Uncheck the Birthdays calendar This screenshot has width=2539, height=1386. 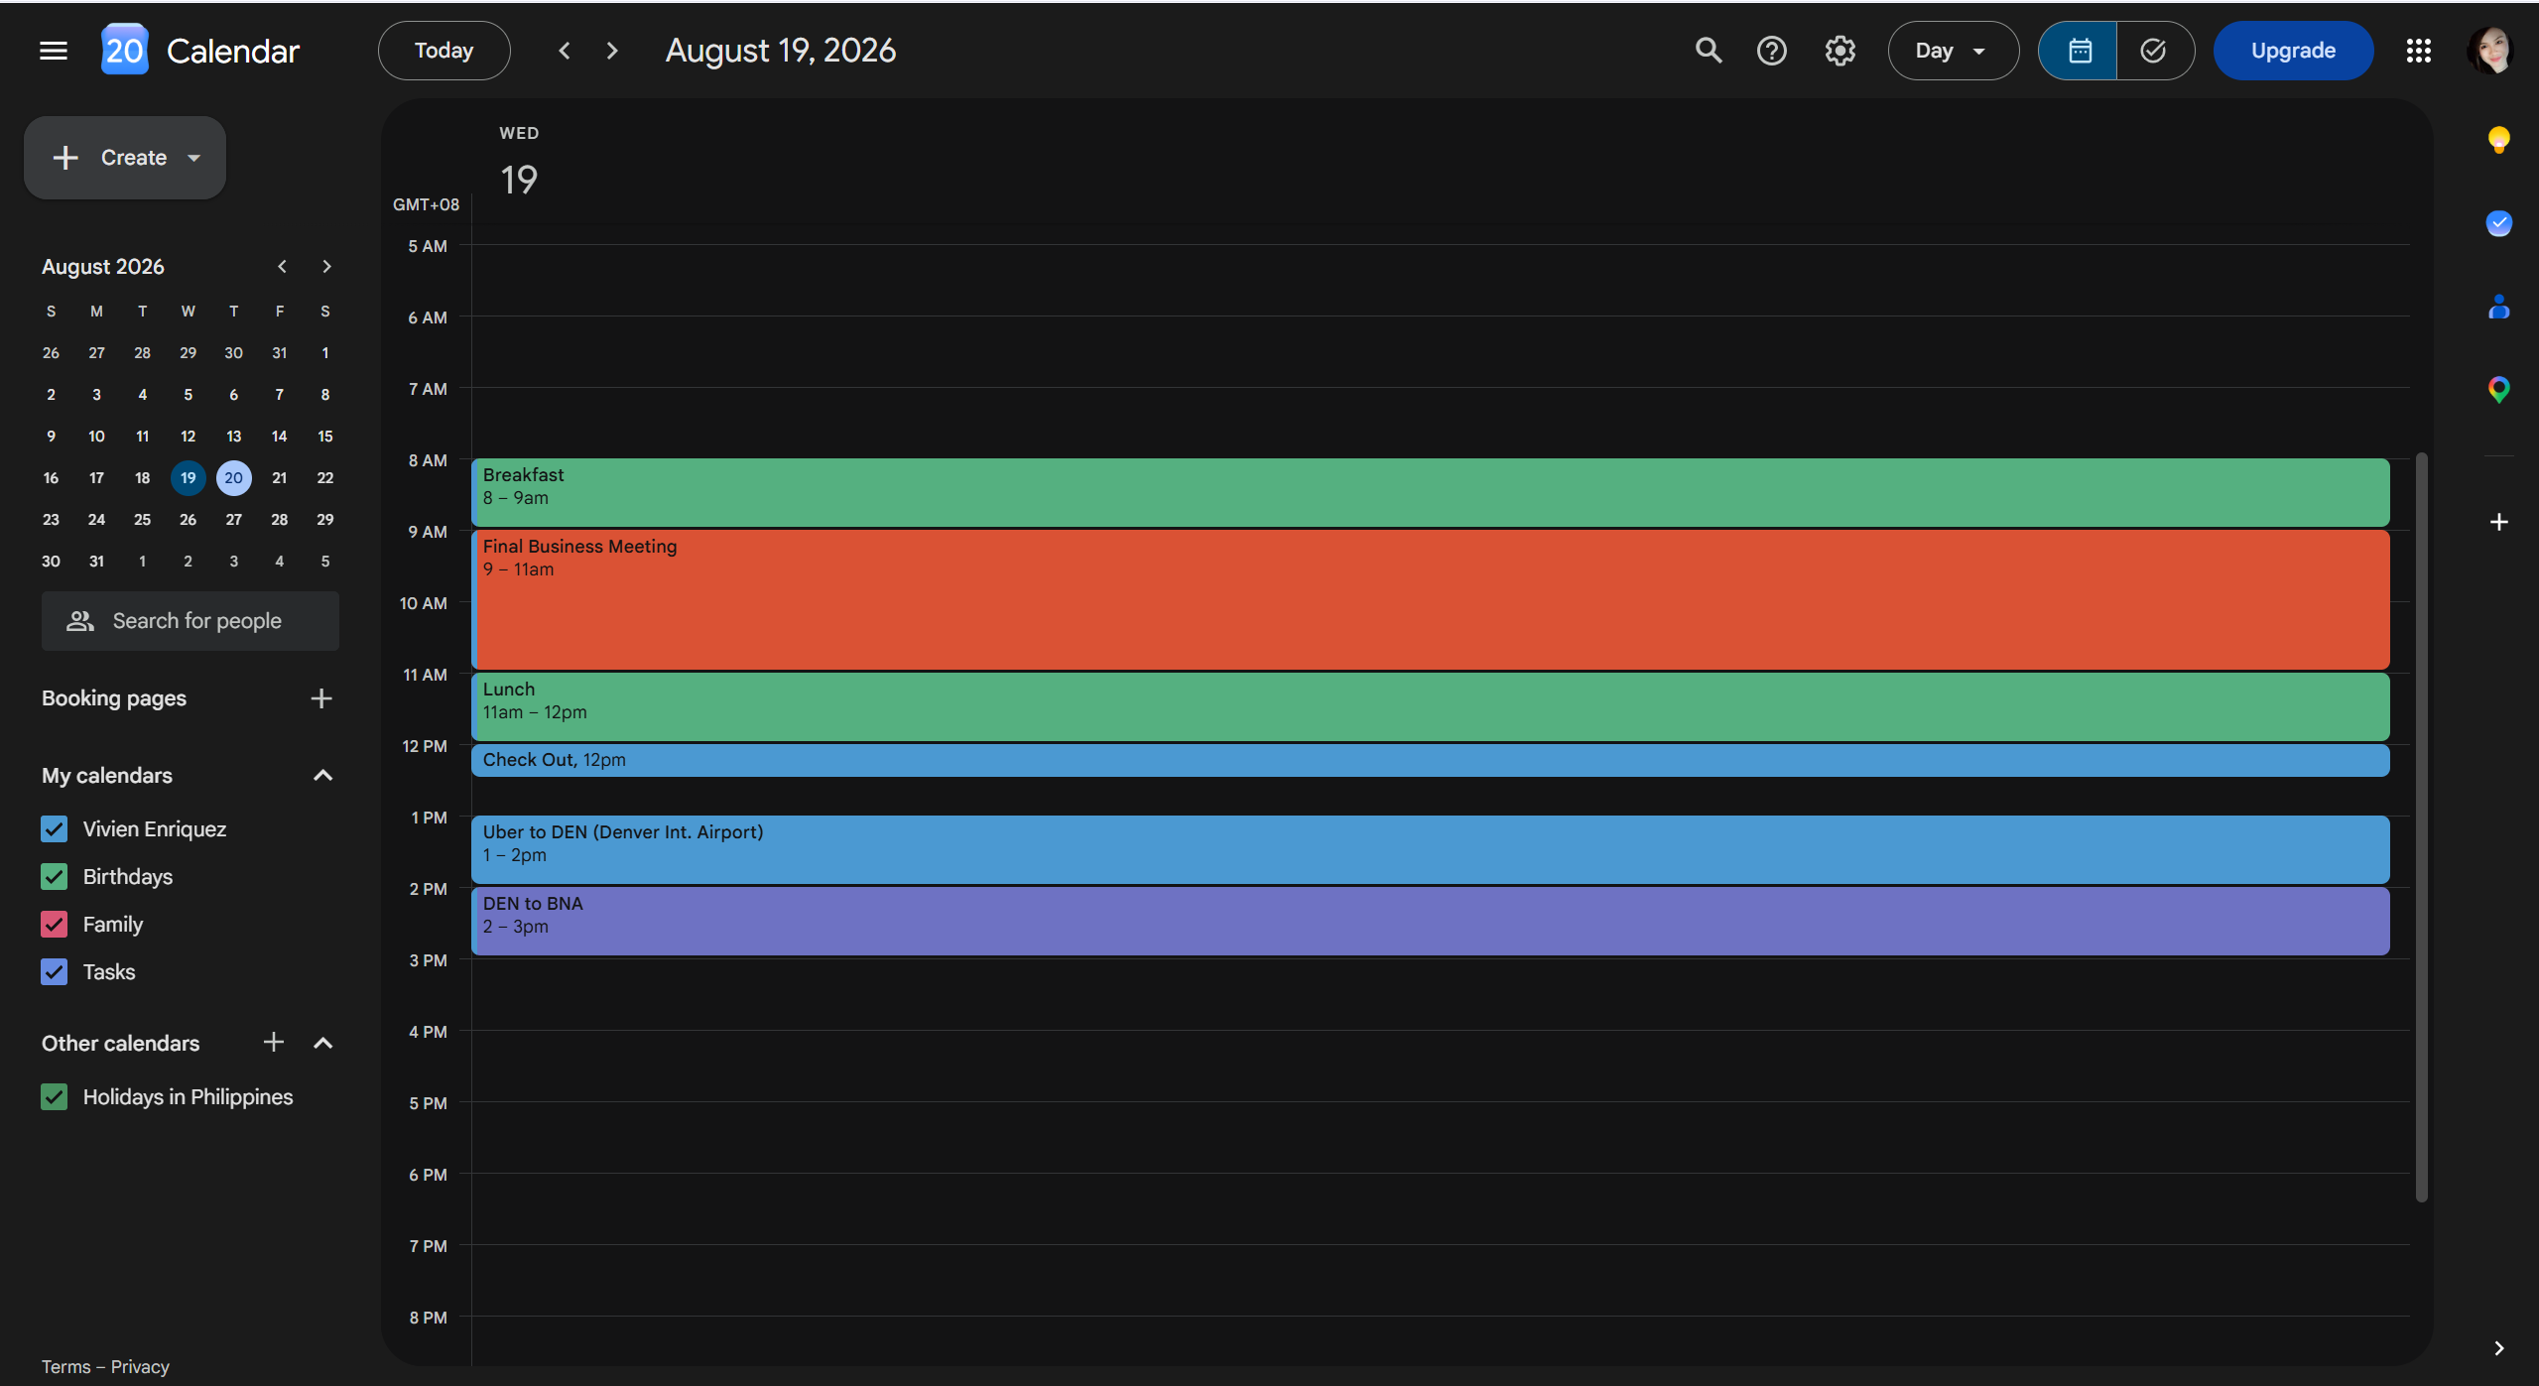(55, 876)
